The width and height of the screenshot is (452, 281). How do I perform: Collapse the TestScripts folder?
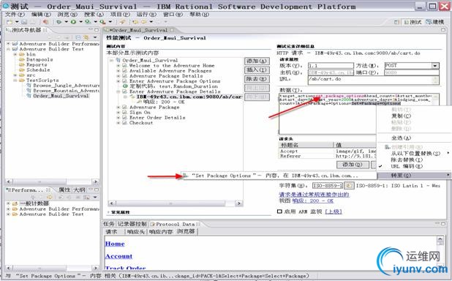click(x=15, y=80)
